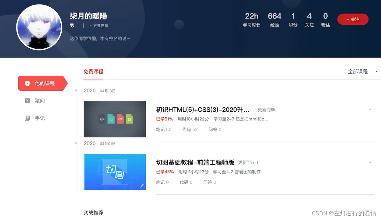Open 猿问 in the sidebar menu
The width and height of the screenshot is (381, 219).
point(40,101)
